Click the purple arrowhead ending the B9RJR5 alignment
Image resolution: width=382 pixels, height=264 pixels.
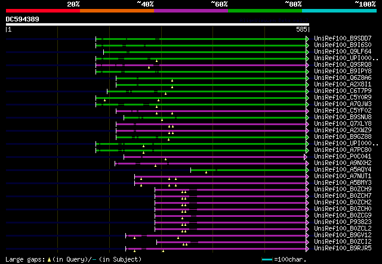pyautogui.click(x=307, y=249)
